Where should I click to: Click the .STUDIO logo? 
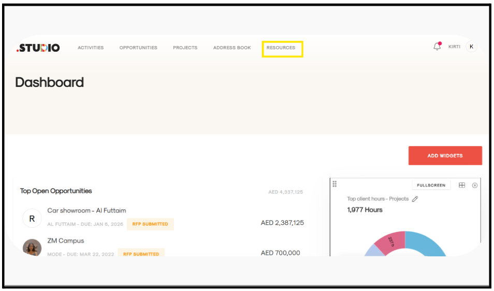pos(38,48)
